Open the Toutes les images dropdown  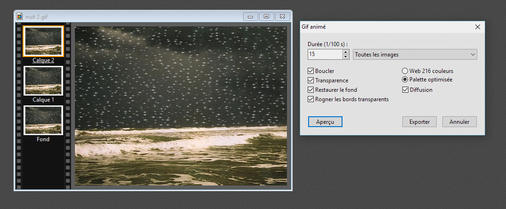point(415,55)
